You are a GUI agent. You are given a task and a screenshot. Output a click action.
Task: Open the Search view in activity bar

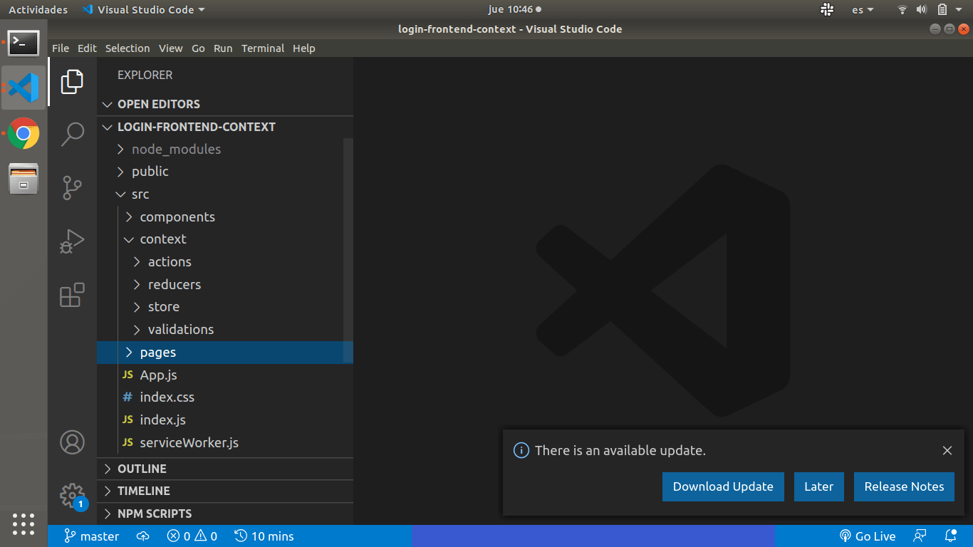(72, 134)
